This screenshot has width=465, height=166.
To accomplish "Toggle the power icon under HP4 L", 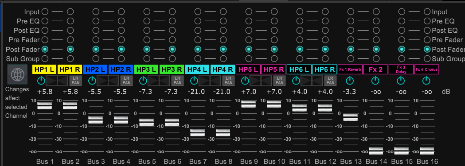I will tap(194, 80).
